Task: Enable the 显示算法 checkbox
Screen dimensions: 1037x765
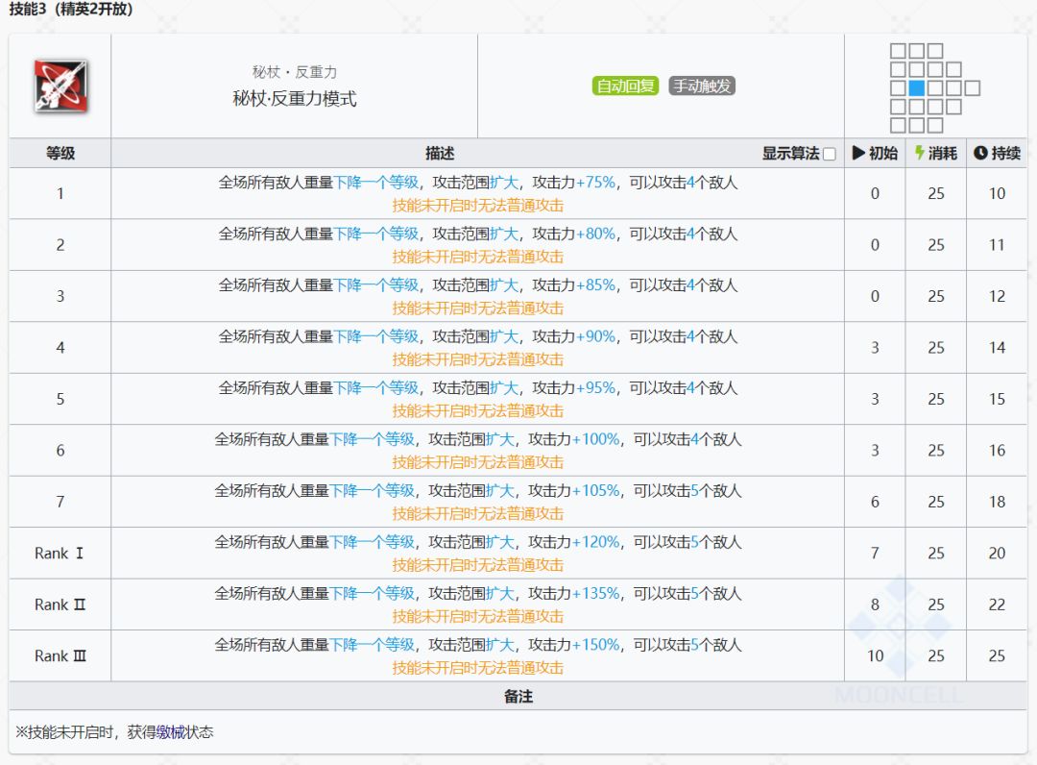Action: (830, 155)
